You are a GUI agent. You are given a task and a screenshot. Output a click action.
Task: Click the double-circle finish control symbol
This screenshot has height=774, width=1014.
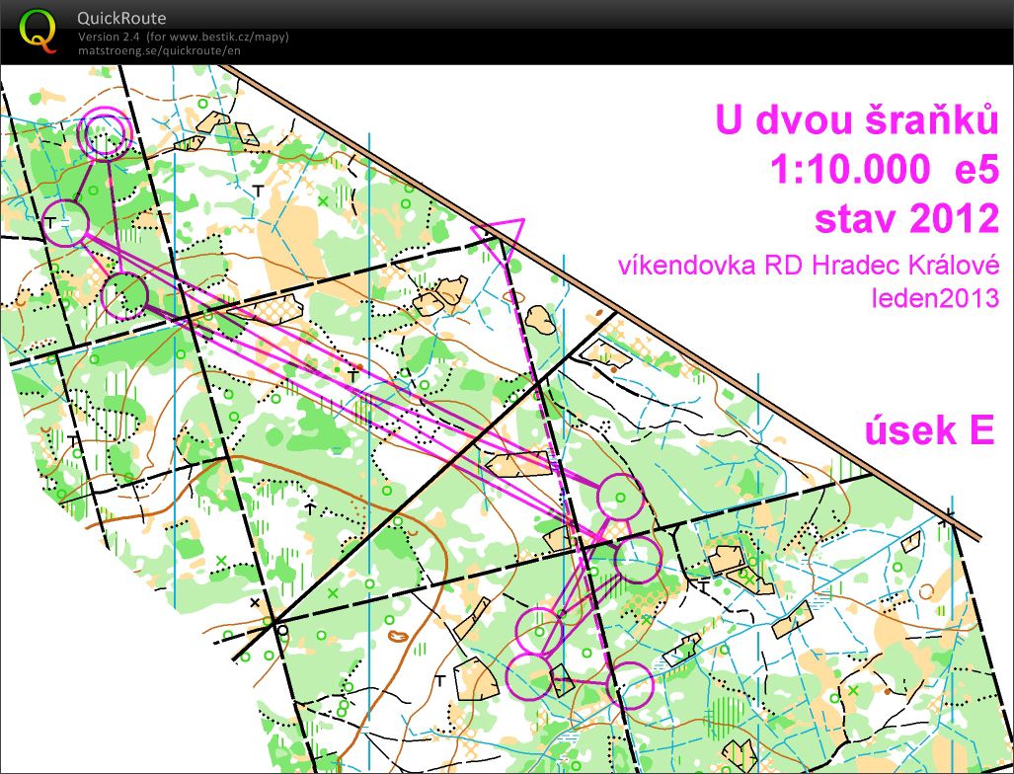104,133
